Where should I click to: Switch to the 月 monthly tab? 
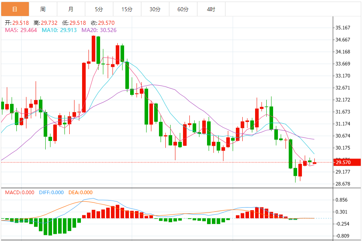coord(71,9)
